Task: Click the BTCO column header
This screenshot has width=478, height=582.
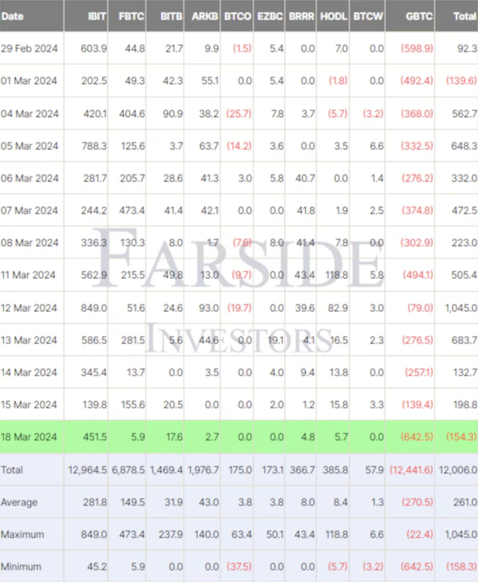Action: click(238, 16)
